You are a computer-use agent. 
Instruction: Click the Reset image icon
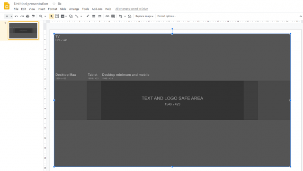tap(129, 16)
